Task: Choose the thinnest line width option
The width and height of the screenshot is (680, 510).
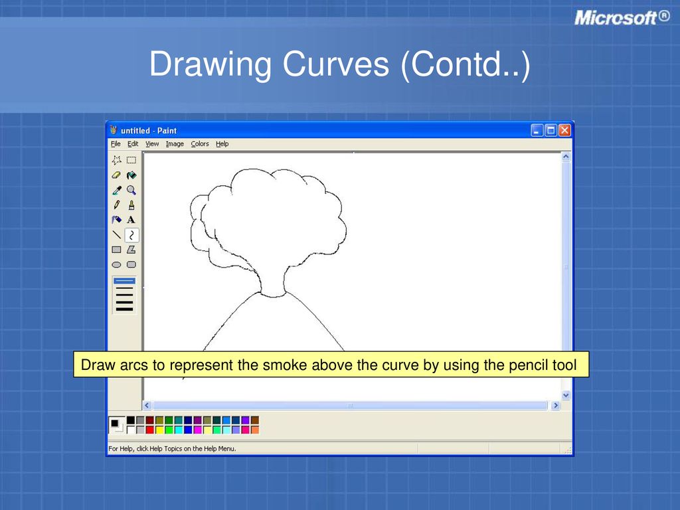Action: click(x=124, y=281)
